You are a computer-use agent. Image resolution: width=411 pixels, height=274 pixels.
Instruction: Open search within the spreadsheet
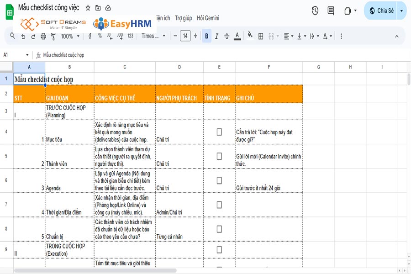point(12,36)
